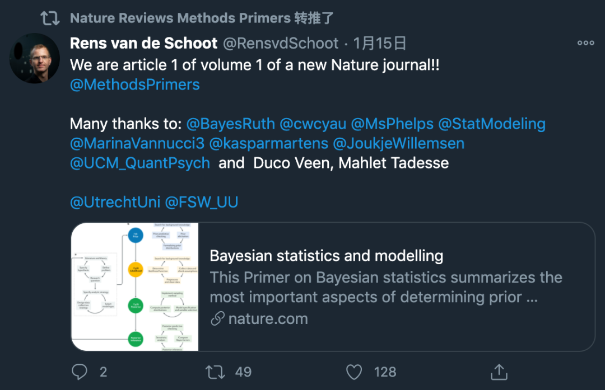Click the @UtrechtUni mention
This screenshot has height=390, width=605.
pos(115,202)
